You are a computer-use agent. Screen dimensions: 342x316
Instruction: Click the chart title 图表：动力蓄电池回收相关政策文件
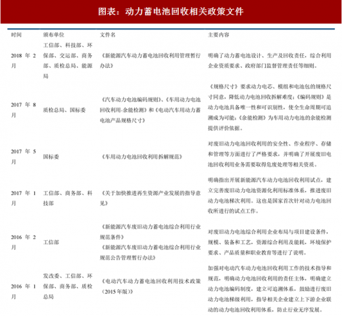click(x=170, y=11)
